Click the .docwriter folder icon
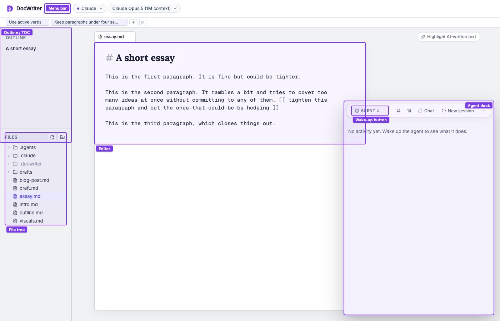The width and height of the screenshot is (500, 321). click(x=15, y=164)
